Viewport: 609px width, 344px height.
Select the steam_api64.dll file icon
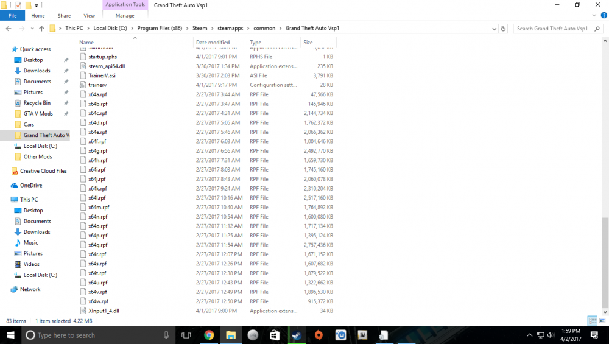(83, 66)
